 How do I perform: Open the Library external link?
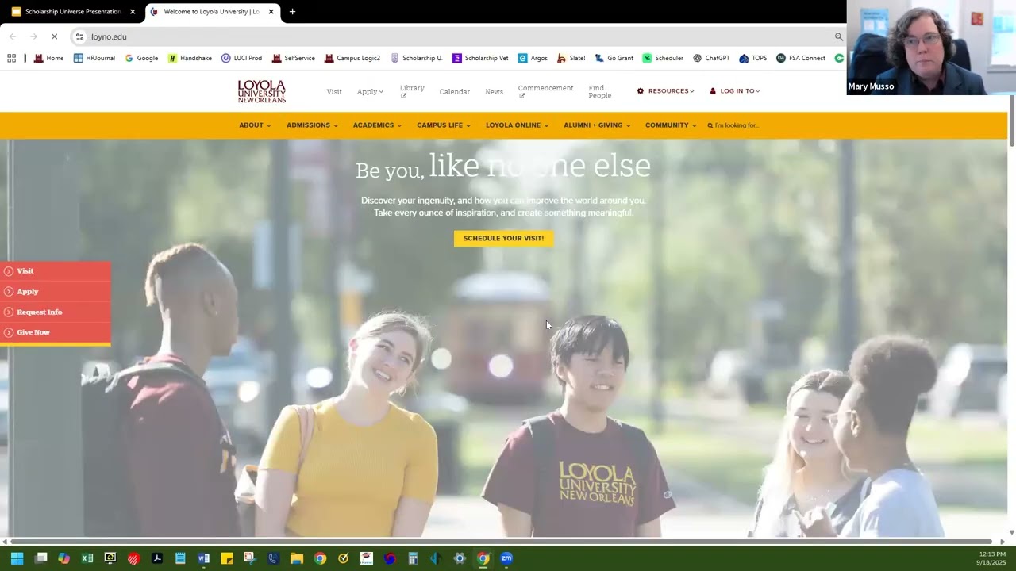coord(412,92)
